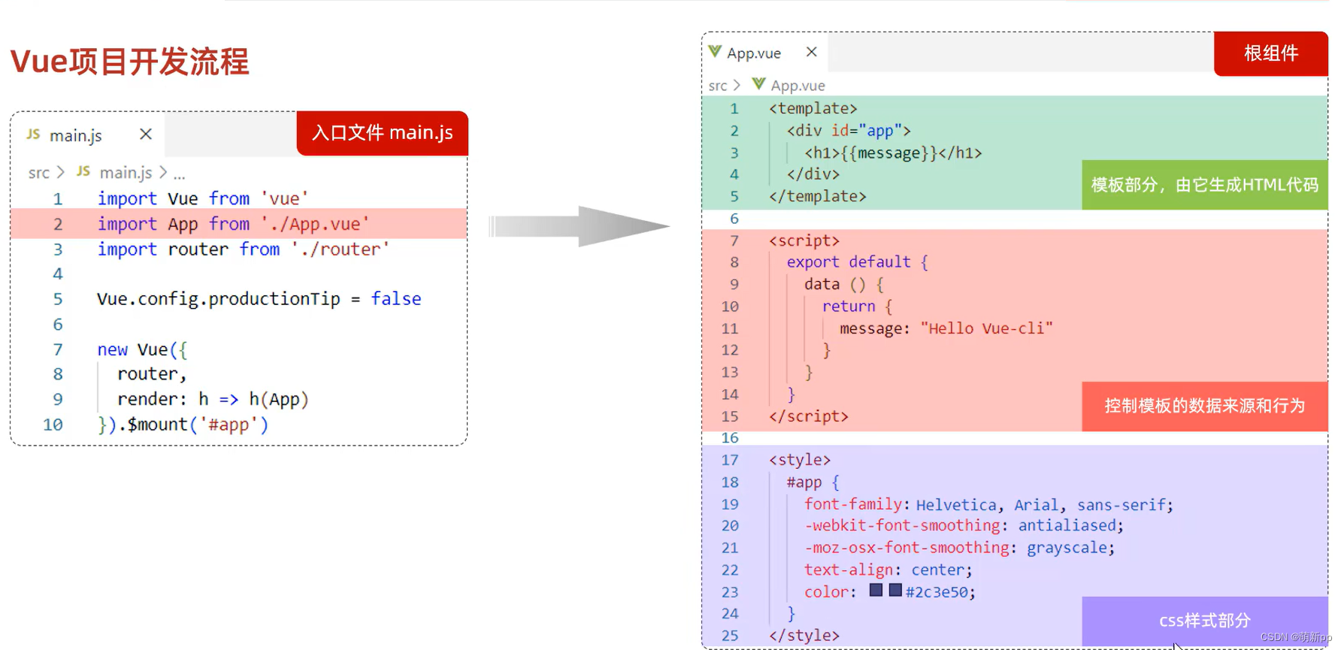This screenshot has height=650, width=1344.
Task: Click the "Hello Vue-cli" string
Action: click(x=986, y=328)
